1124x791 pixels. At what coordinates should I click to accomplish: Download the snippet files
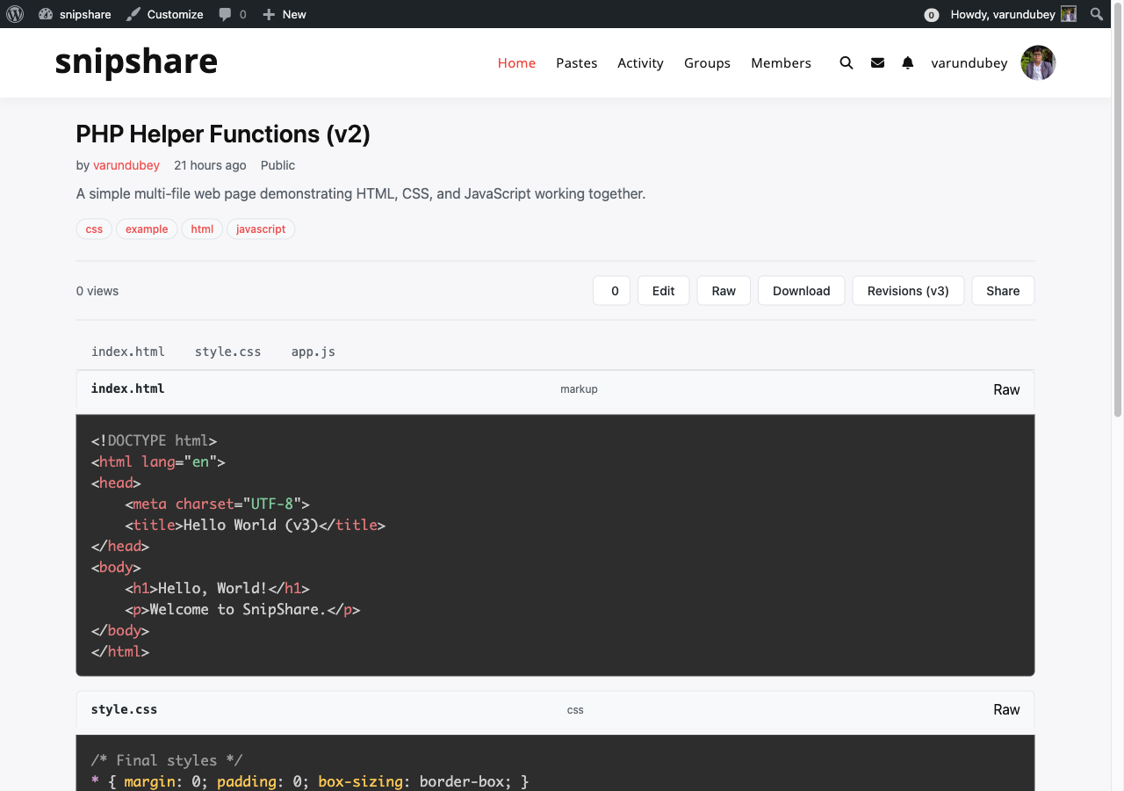pyautogui.click(x=801, y=290)
